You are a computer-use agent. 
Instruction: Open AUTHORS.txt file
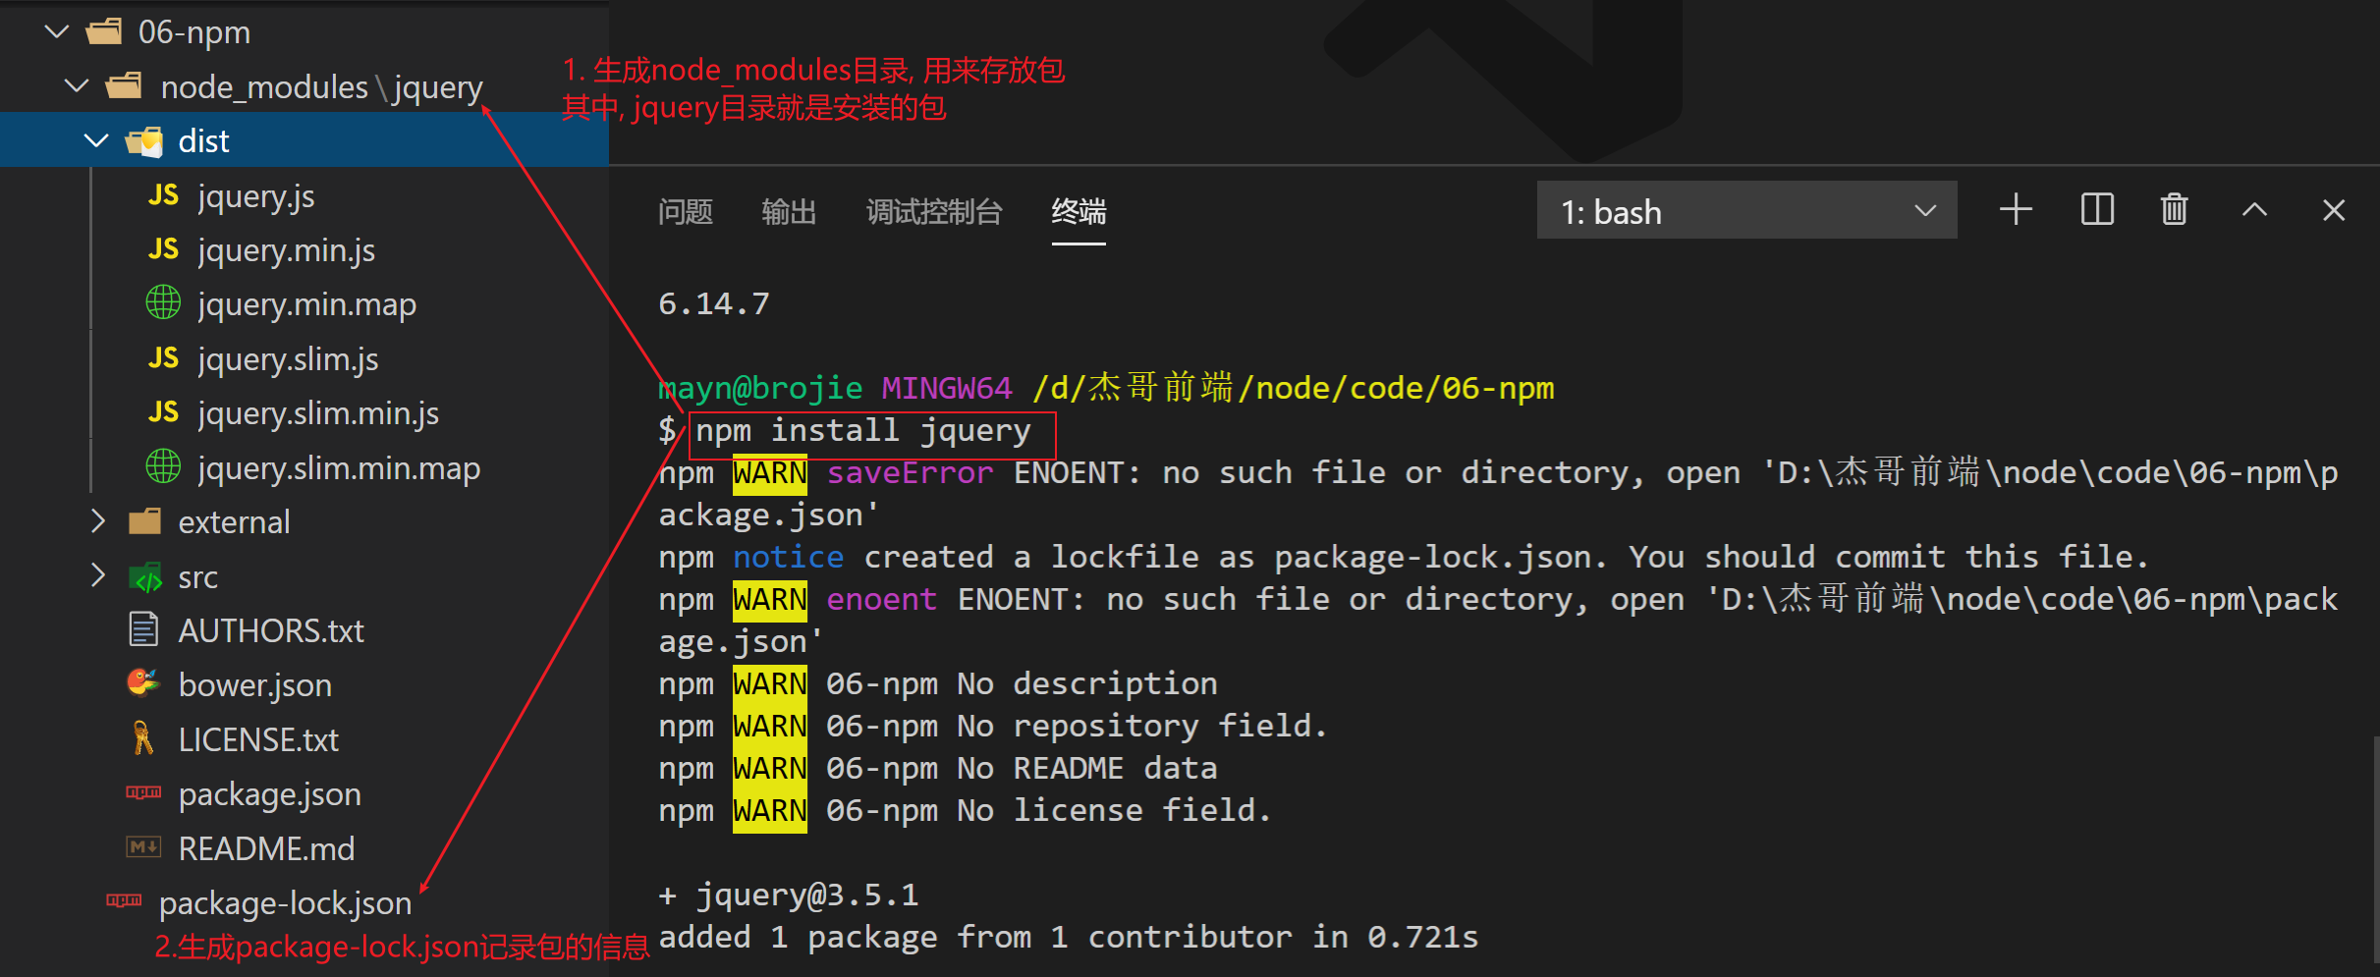tap(271, 630)
